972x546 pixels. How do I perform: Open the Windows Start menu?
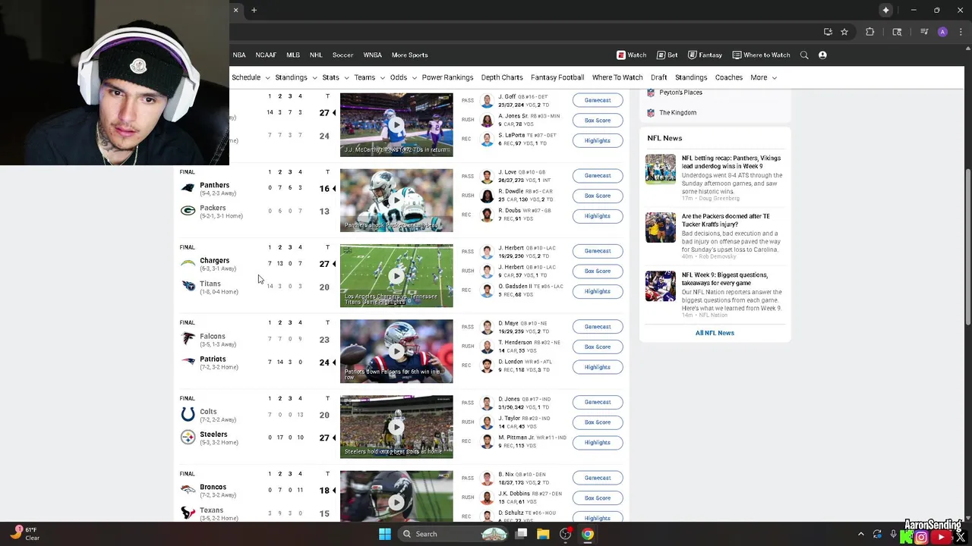coord(385,534)
